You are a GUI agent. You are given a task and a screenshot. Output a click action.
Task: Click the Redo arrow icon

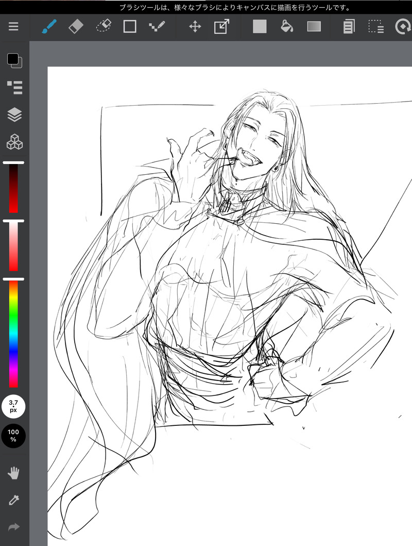coord(14,527)
